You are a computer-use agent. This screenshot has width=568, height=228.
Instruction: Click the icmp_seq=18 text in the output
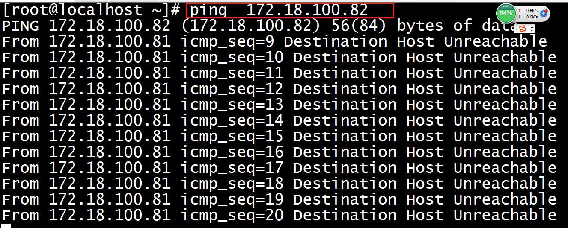[x=232, y=184]
